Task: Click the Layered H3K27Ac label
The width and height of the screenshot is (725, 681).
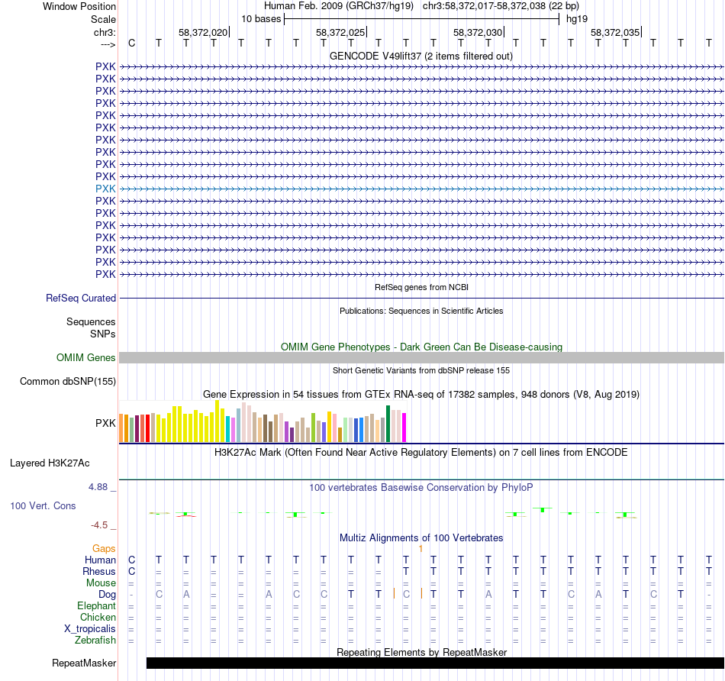Action: (x=50, y=463)
